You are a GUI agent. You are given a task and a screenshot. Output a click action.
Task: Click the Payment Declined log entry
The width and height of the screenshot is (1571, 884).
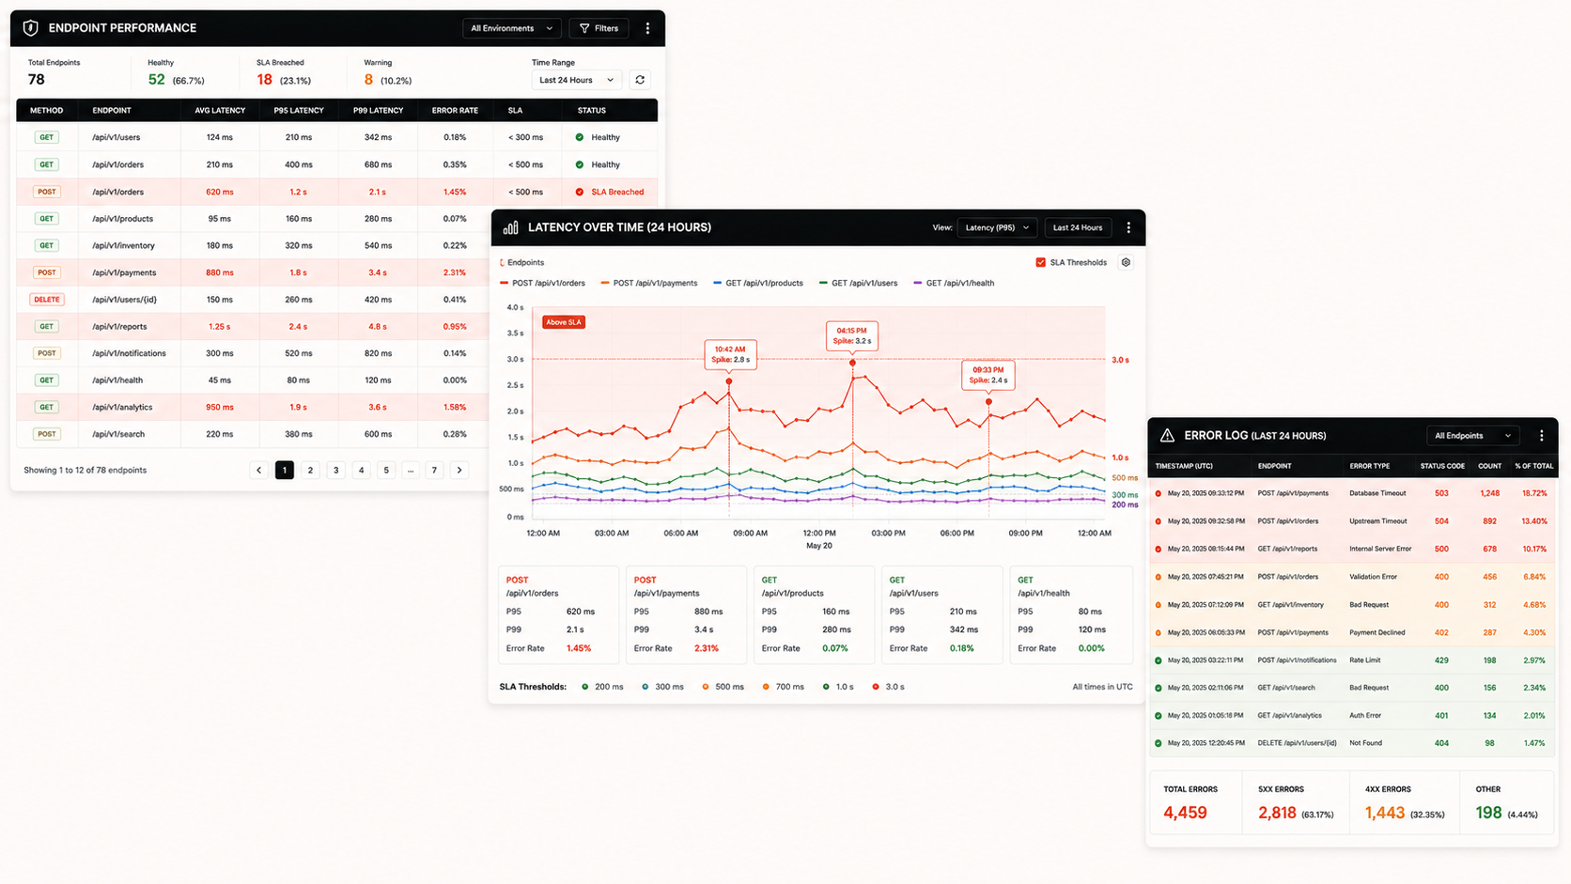(x=1352, y=632)
